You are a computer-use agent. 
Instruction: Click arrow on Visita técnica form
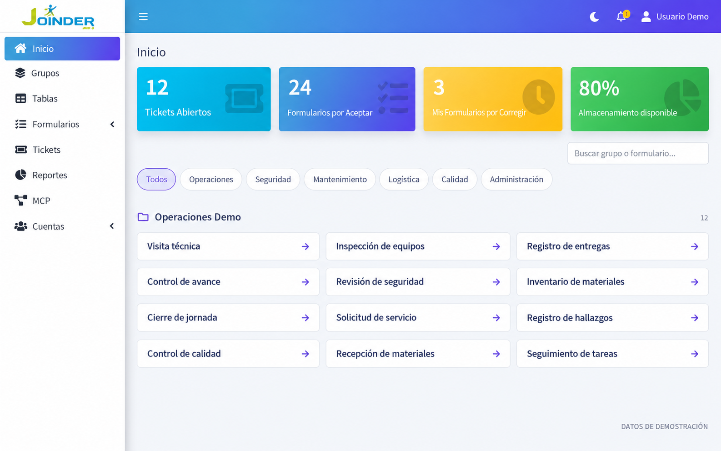305,246
